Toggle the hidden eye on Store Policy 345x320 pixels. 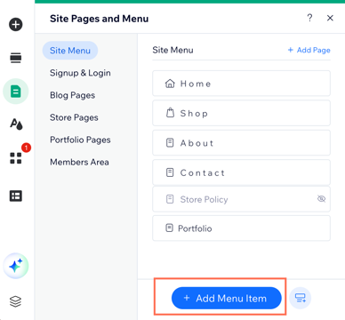click(321, 199)
